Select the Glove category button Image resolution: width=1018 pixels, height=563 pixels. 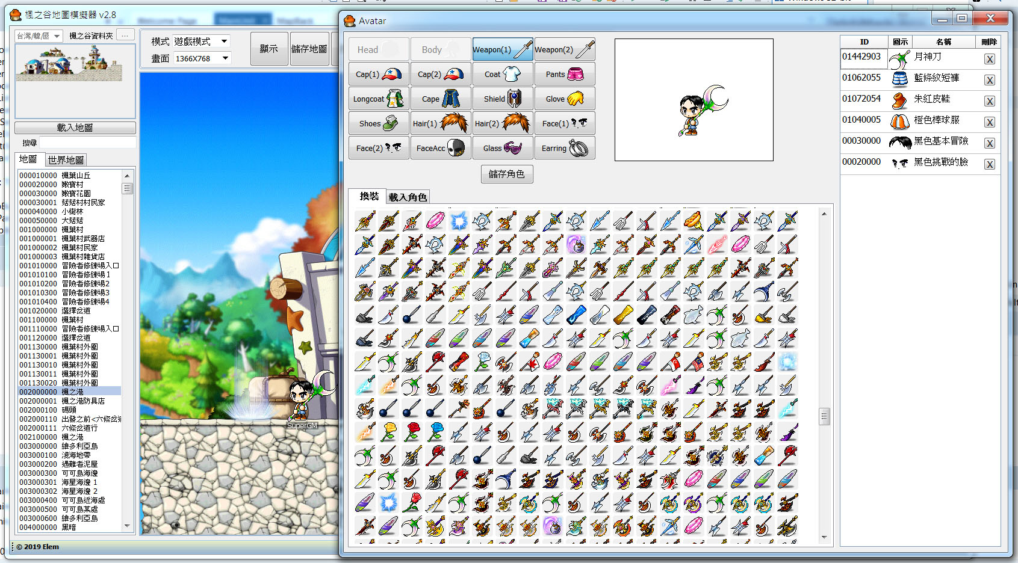[x=565, y=99]
